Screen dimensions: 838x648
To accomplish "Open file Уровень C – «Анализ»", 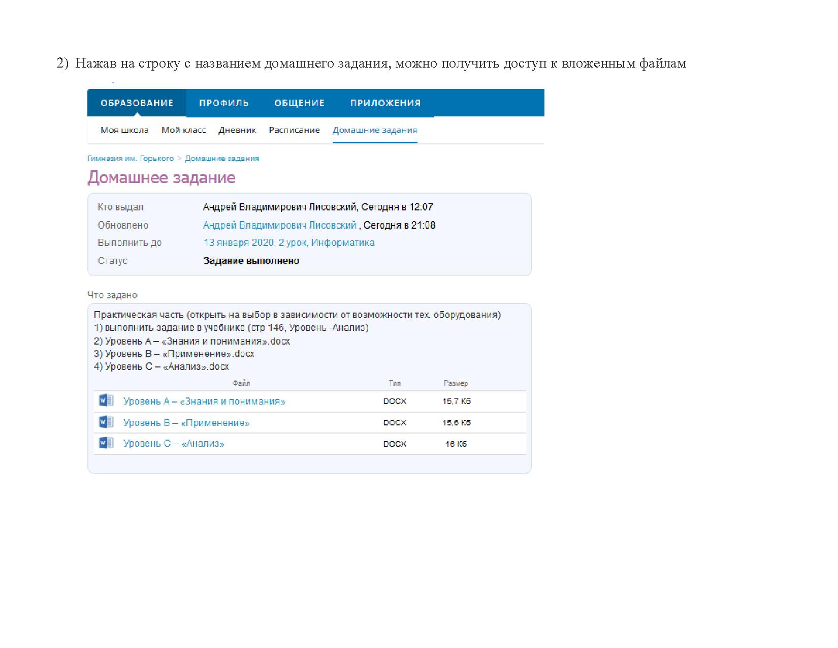I will (174, 444).
